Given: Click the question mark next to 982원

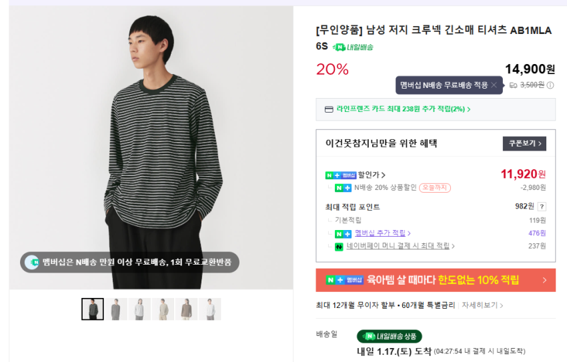Looking at the screenshot, I should pos(542,207).
